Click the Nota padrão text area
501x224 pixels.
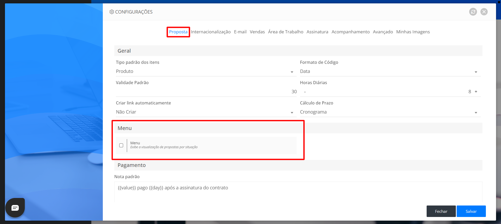click(x=298, y=192)
